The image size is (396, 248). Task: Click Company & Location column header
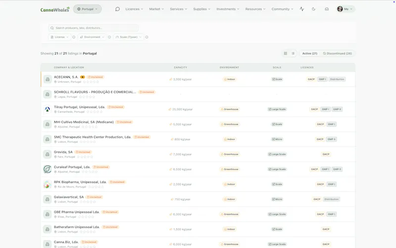tap(69, 67)
